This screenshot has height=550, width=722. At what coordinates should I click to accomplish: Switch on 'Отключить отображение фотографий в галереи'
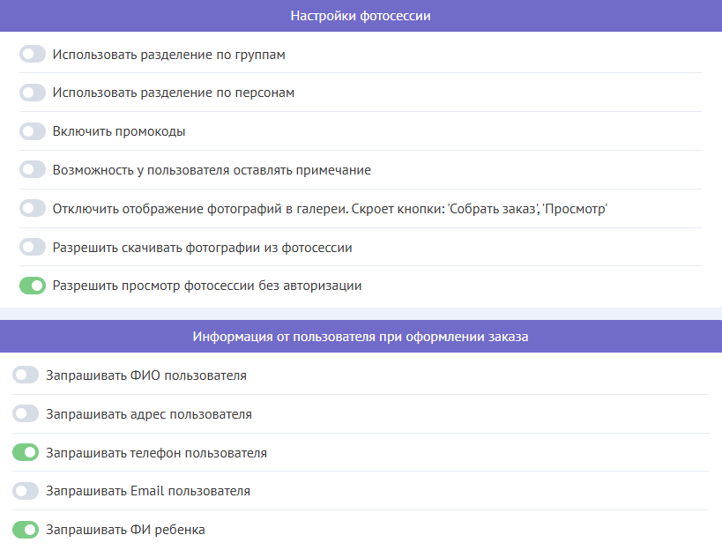click(x=33, y=209)
